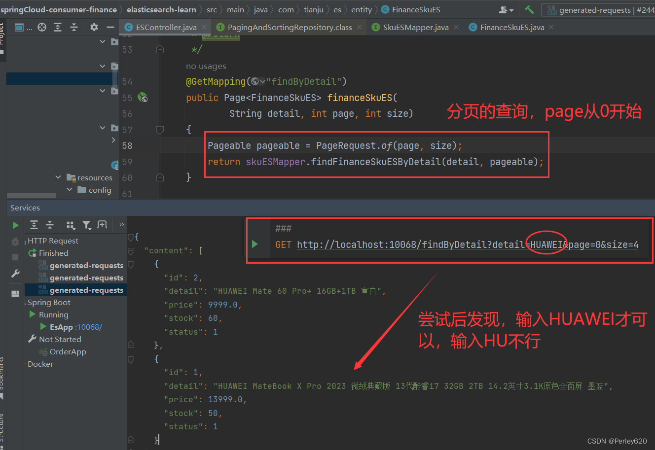Open the EsApp :10068/ port link
Image resolution: width=655 pixels, height=450 pixels.
coord(88,327)
